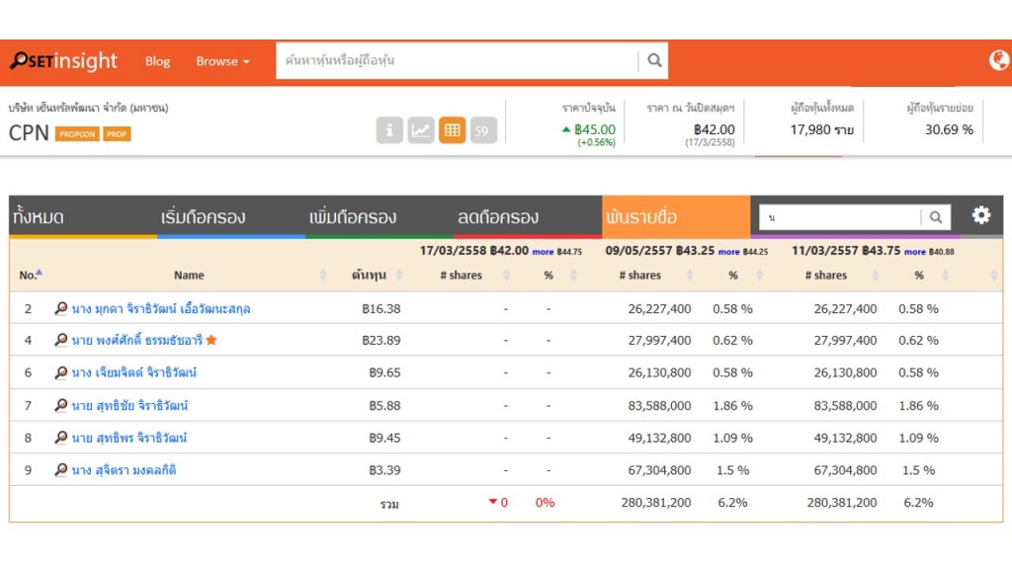This screenshot has width=1012, height=569.
Task: Sort by 11/03/2557 % column arrows
Action: [945, 276]
